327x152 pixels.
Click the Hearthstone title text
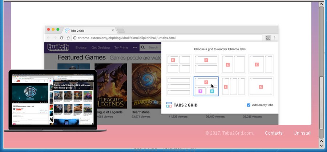pyautogui.click(x=141, y=112)
